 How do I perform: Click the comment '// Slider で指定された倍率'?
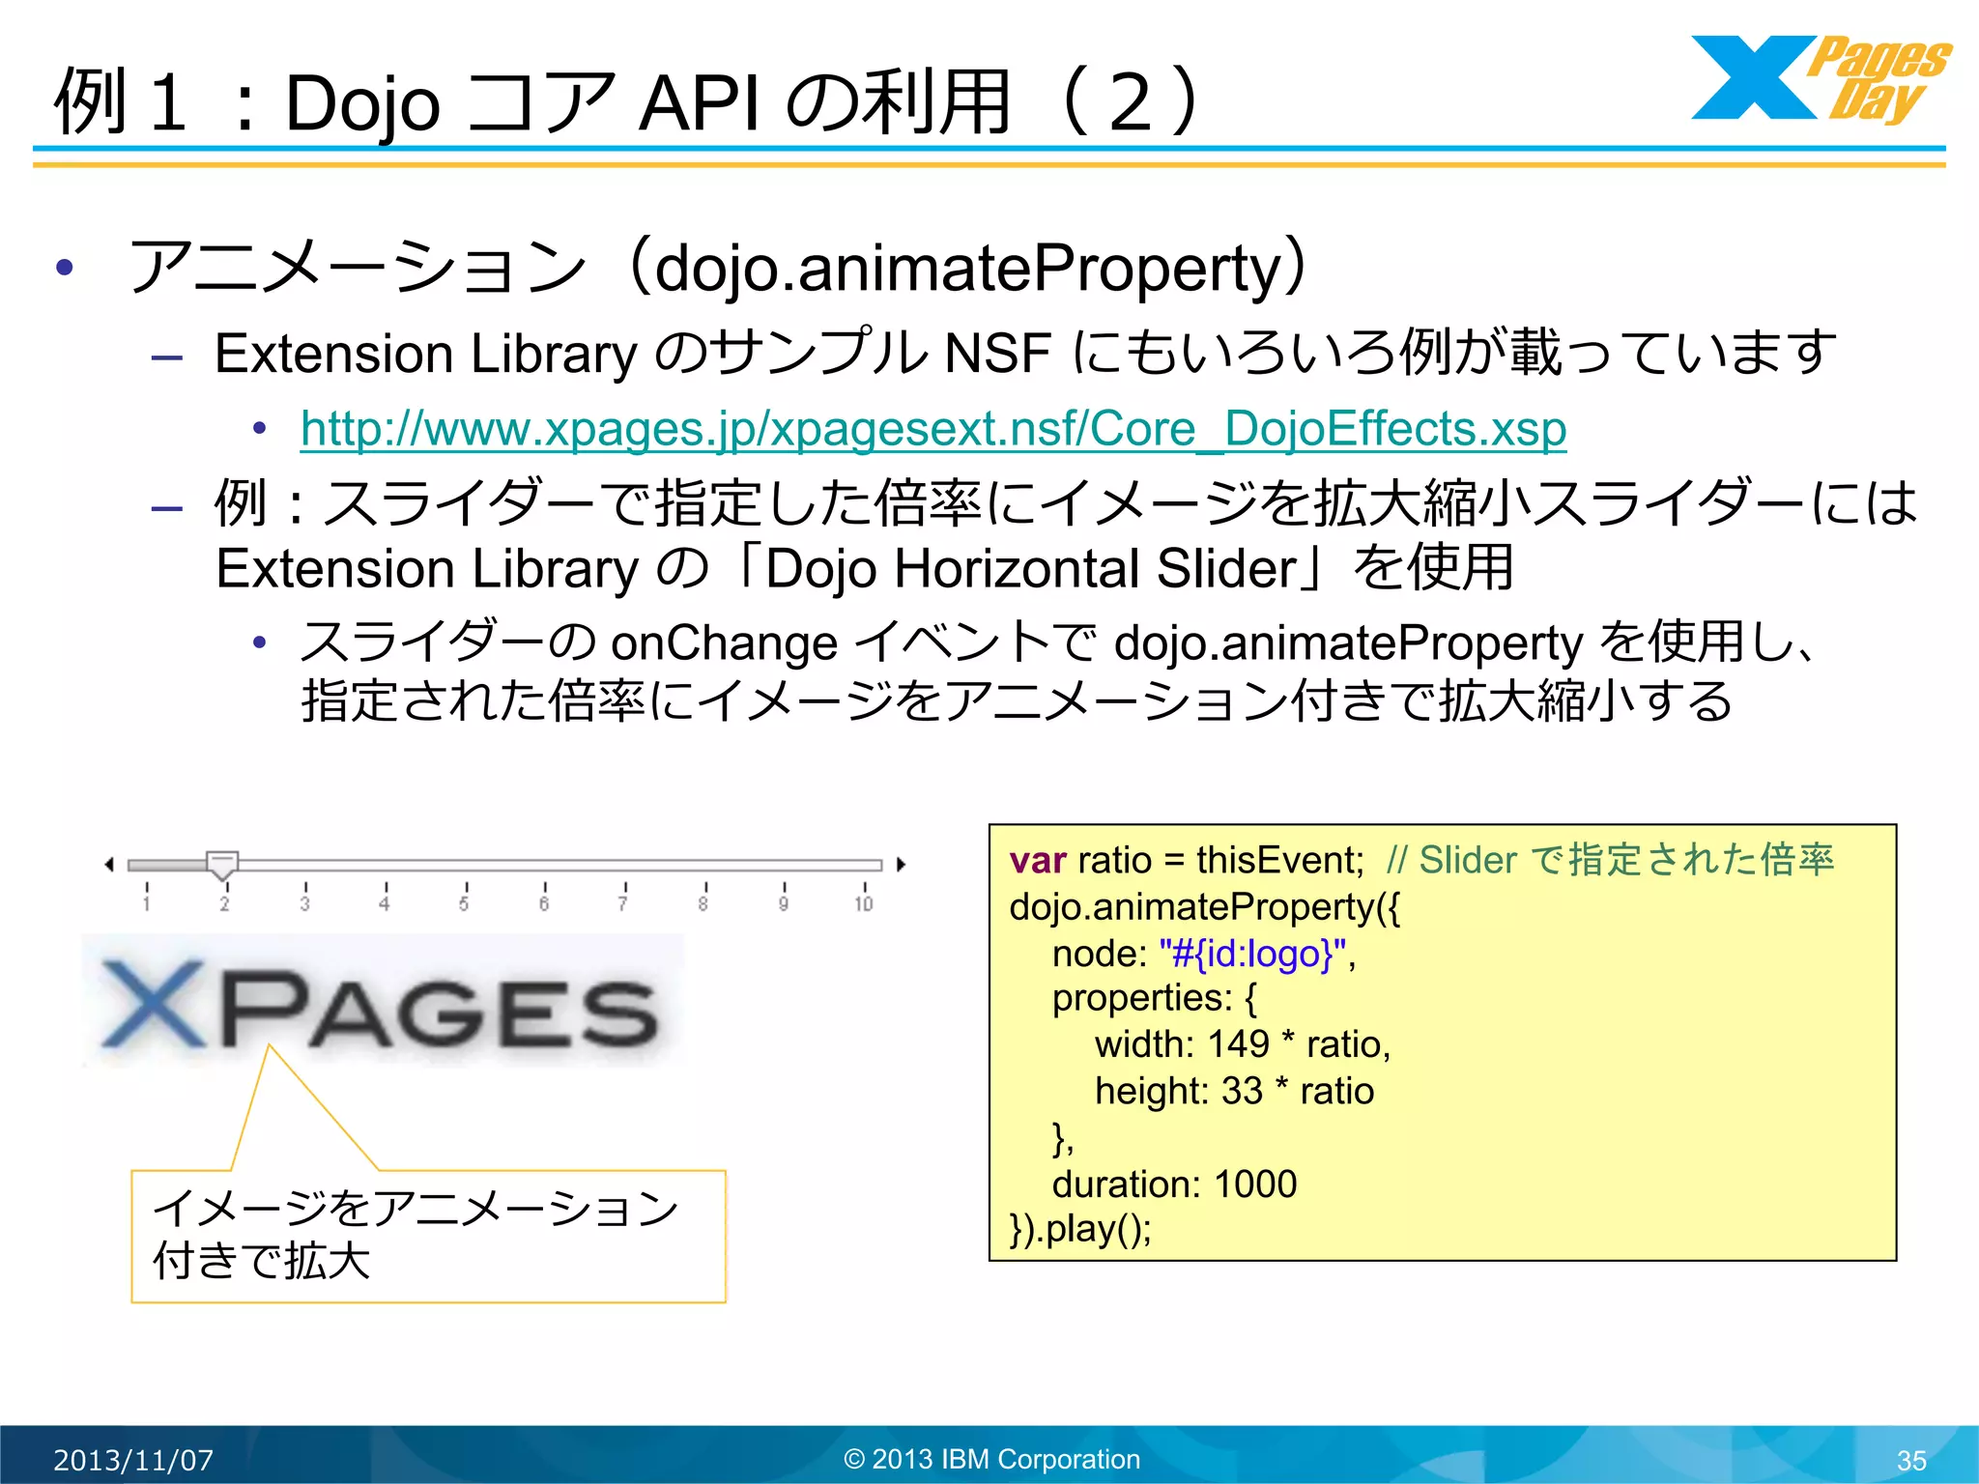(1610, 860)
